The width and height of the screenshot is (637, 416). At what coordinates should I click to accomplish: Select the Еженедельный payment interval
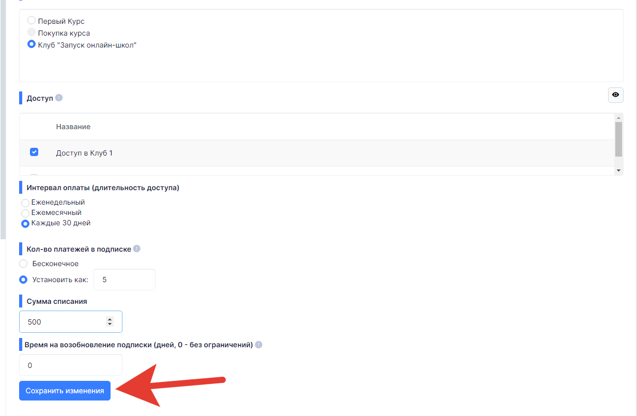coord(25,203)
